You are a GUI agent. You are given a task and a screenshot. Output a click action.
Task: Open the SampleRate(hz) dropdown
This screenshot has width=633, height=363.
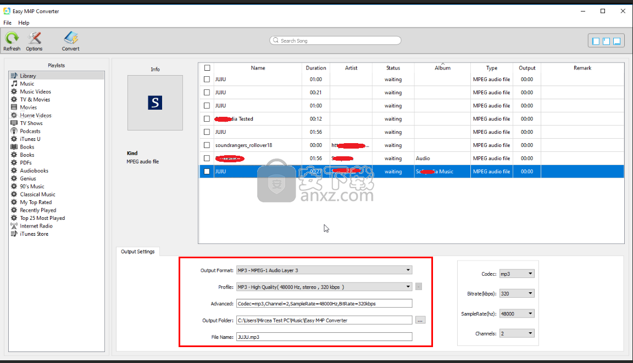pyautogui.click(x=517, y=314)
